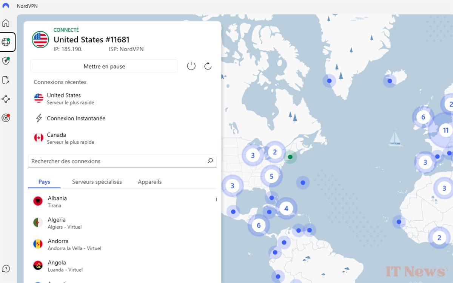
Task: Select Albania Tirana in country list
Action: click(123, 201)
